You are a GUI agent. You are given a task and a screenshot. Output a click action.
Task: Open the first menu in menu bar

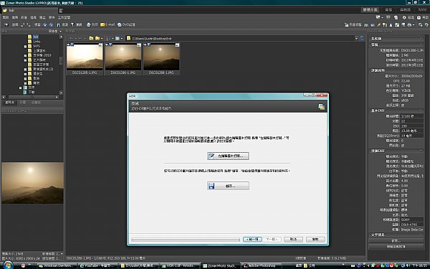point(6,17)
